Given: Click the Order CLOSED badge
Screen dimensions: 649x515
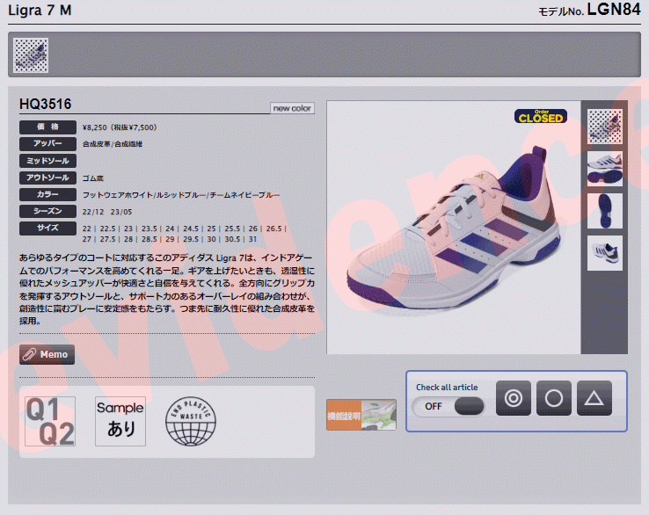Looking at the screenshot, I should [541, 116].
